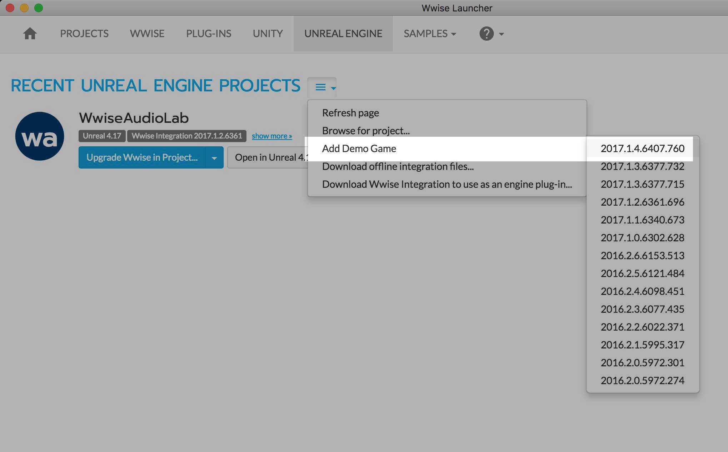Image resolution: width=728 pixels, height=452 pixels.
Task: Choose Refresh page from the menu
Action: pyautogui.click(x=350, y=113)
